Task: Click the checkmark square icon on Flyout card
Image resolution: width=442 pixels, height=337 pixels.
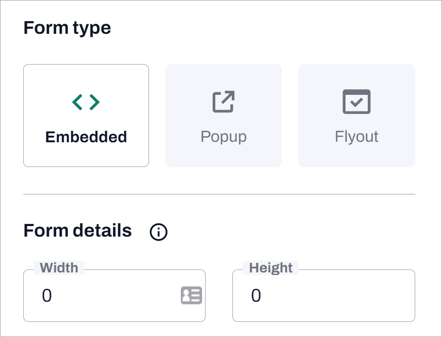Action: tap(357, 101)
